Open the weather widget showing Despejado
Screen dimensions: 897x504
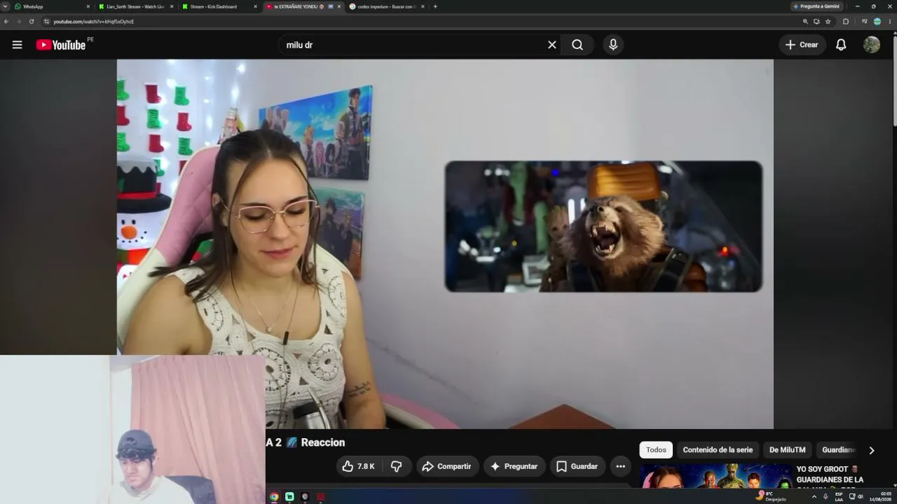tap(772, 496)
